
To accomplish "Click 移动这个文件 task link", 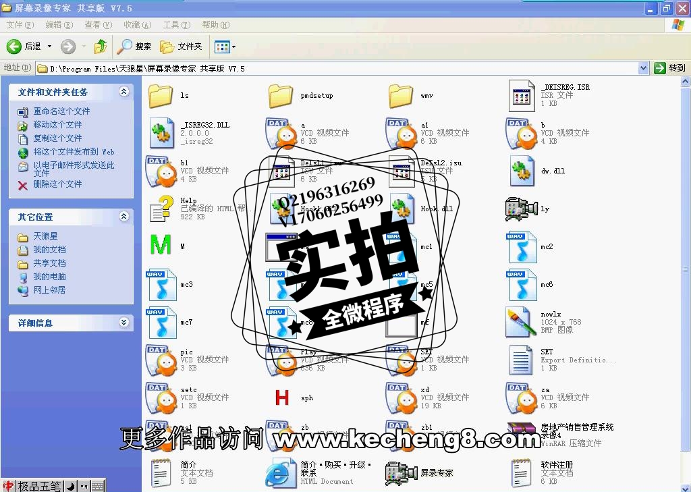I will click(58, 125).
